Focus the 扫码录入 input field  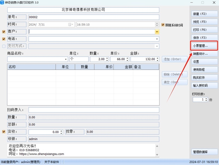click(94, 110)
